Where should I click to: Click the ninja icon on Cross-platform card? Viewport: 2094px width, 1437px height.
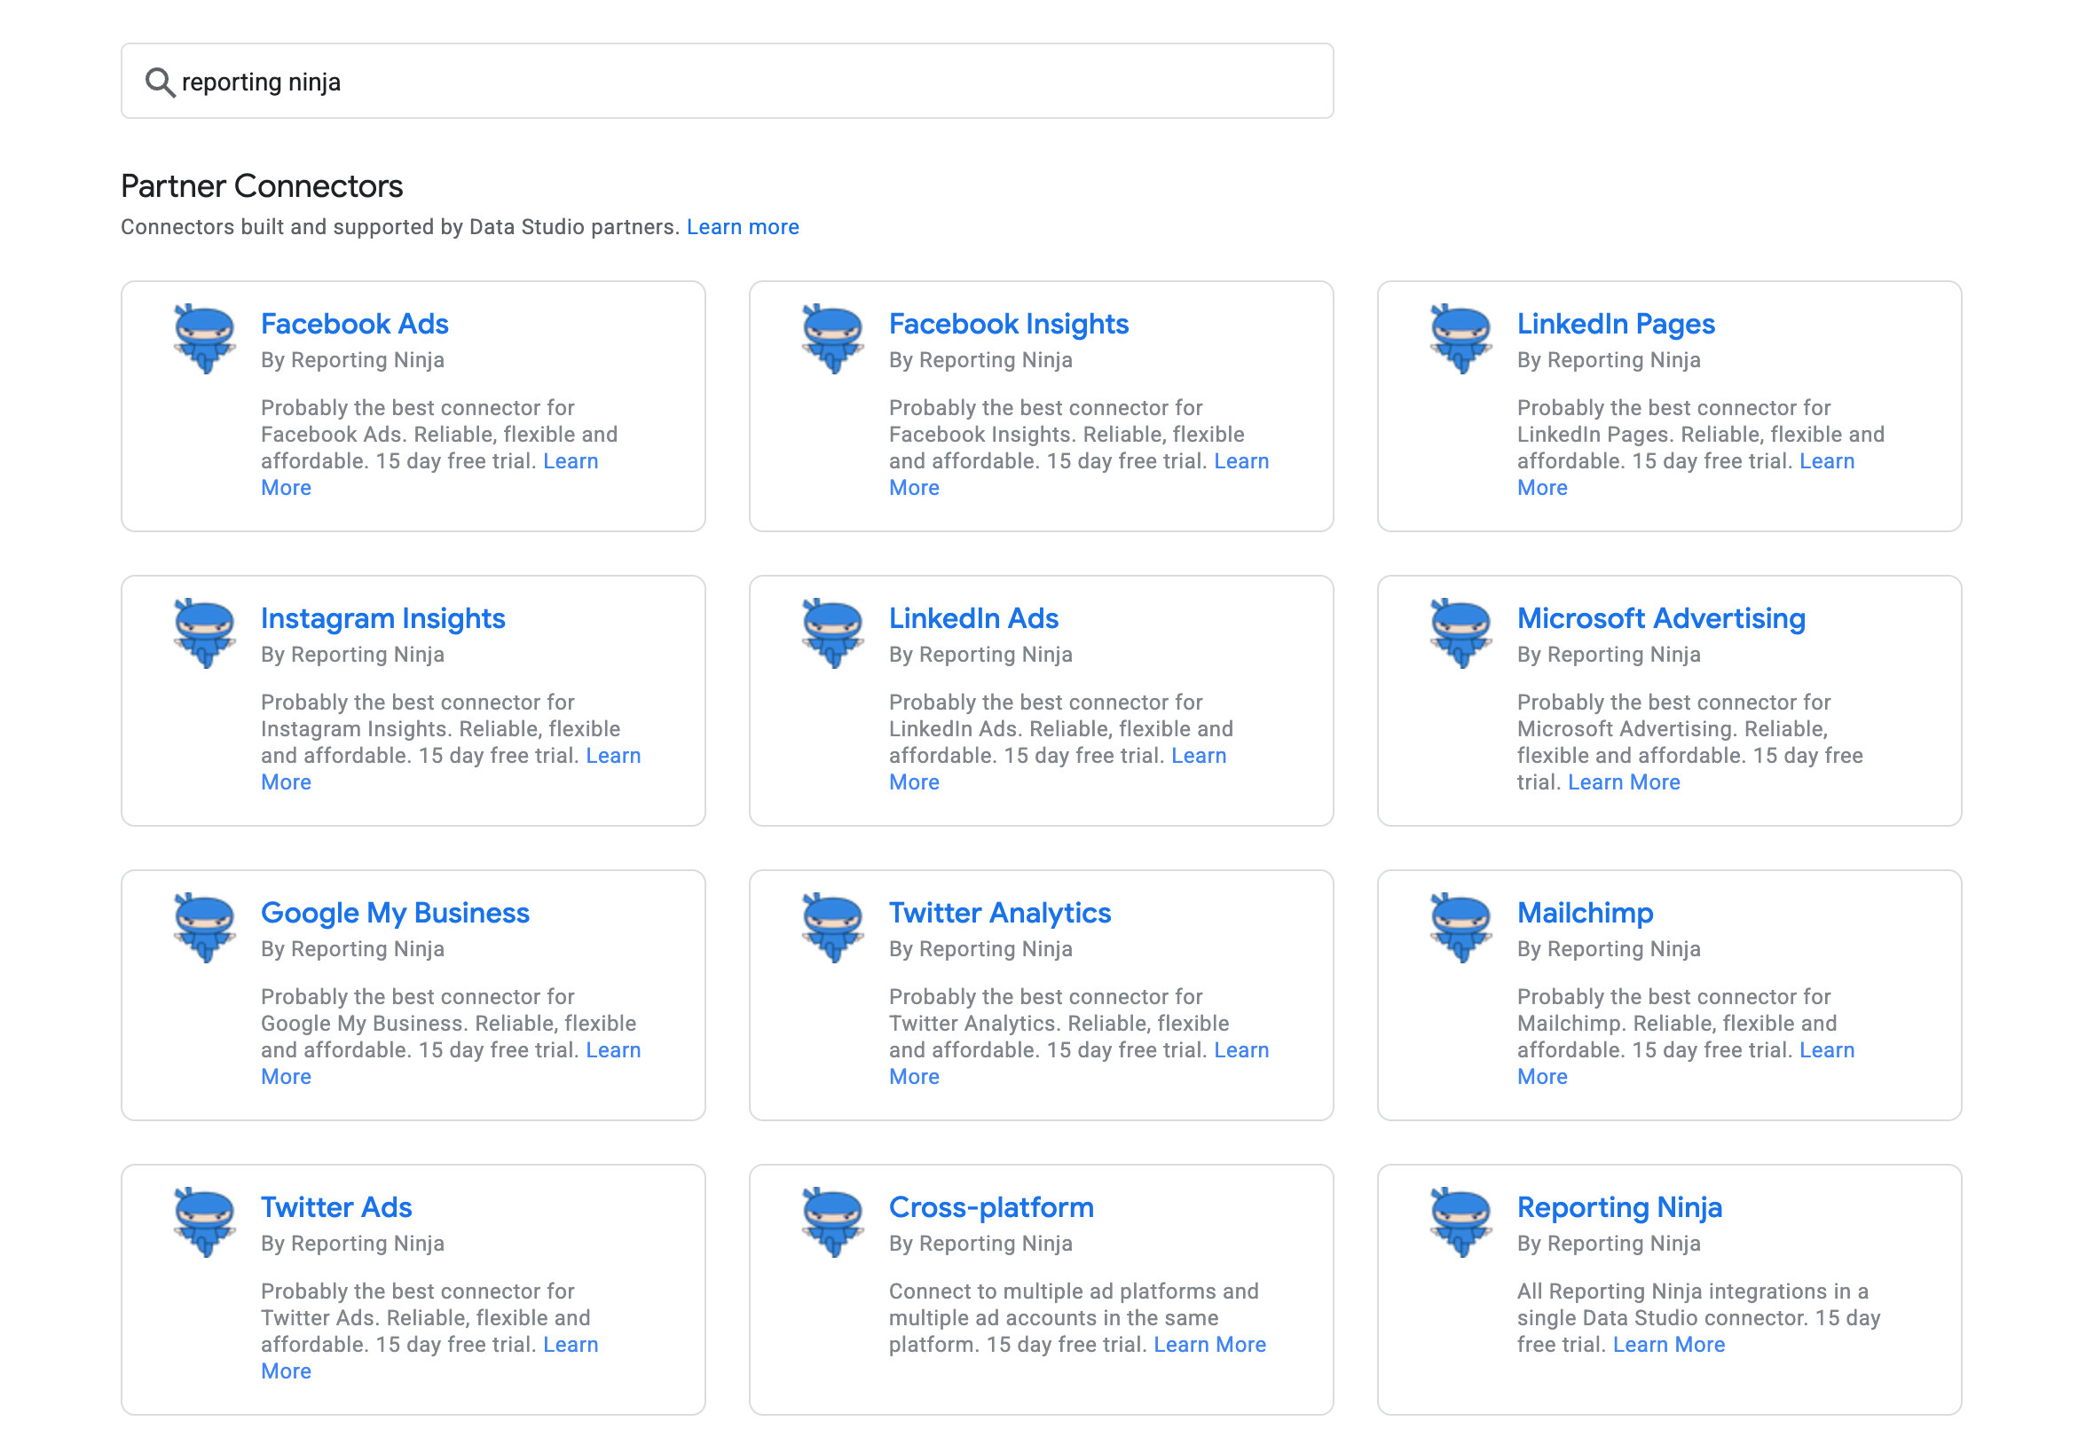pos(832,1222)
